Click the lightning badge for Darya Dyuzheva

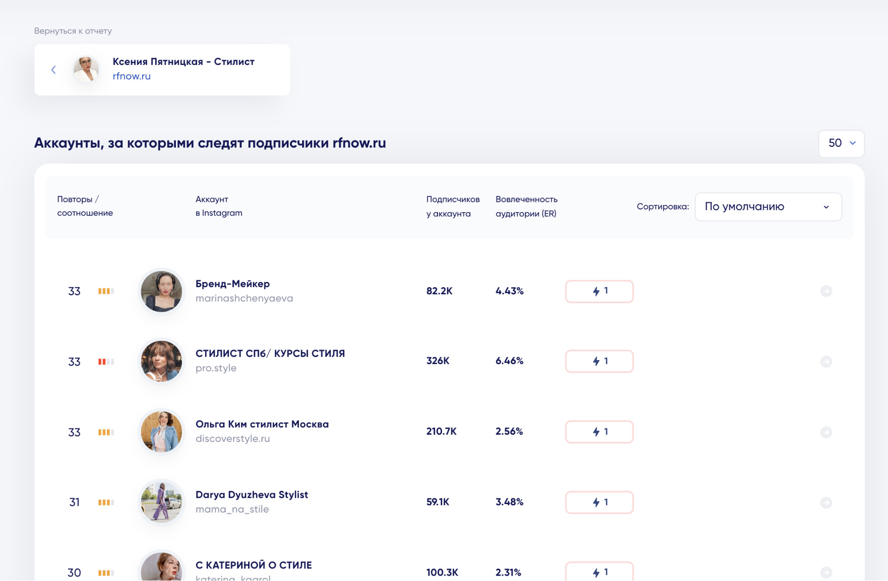(599, 502)
